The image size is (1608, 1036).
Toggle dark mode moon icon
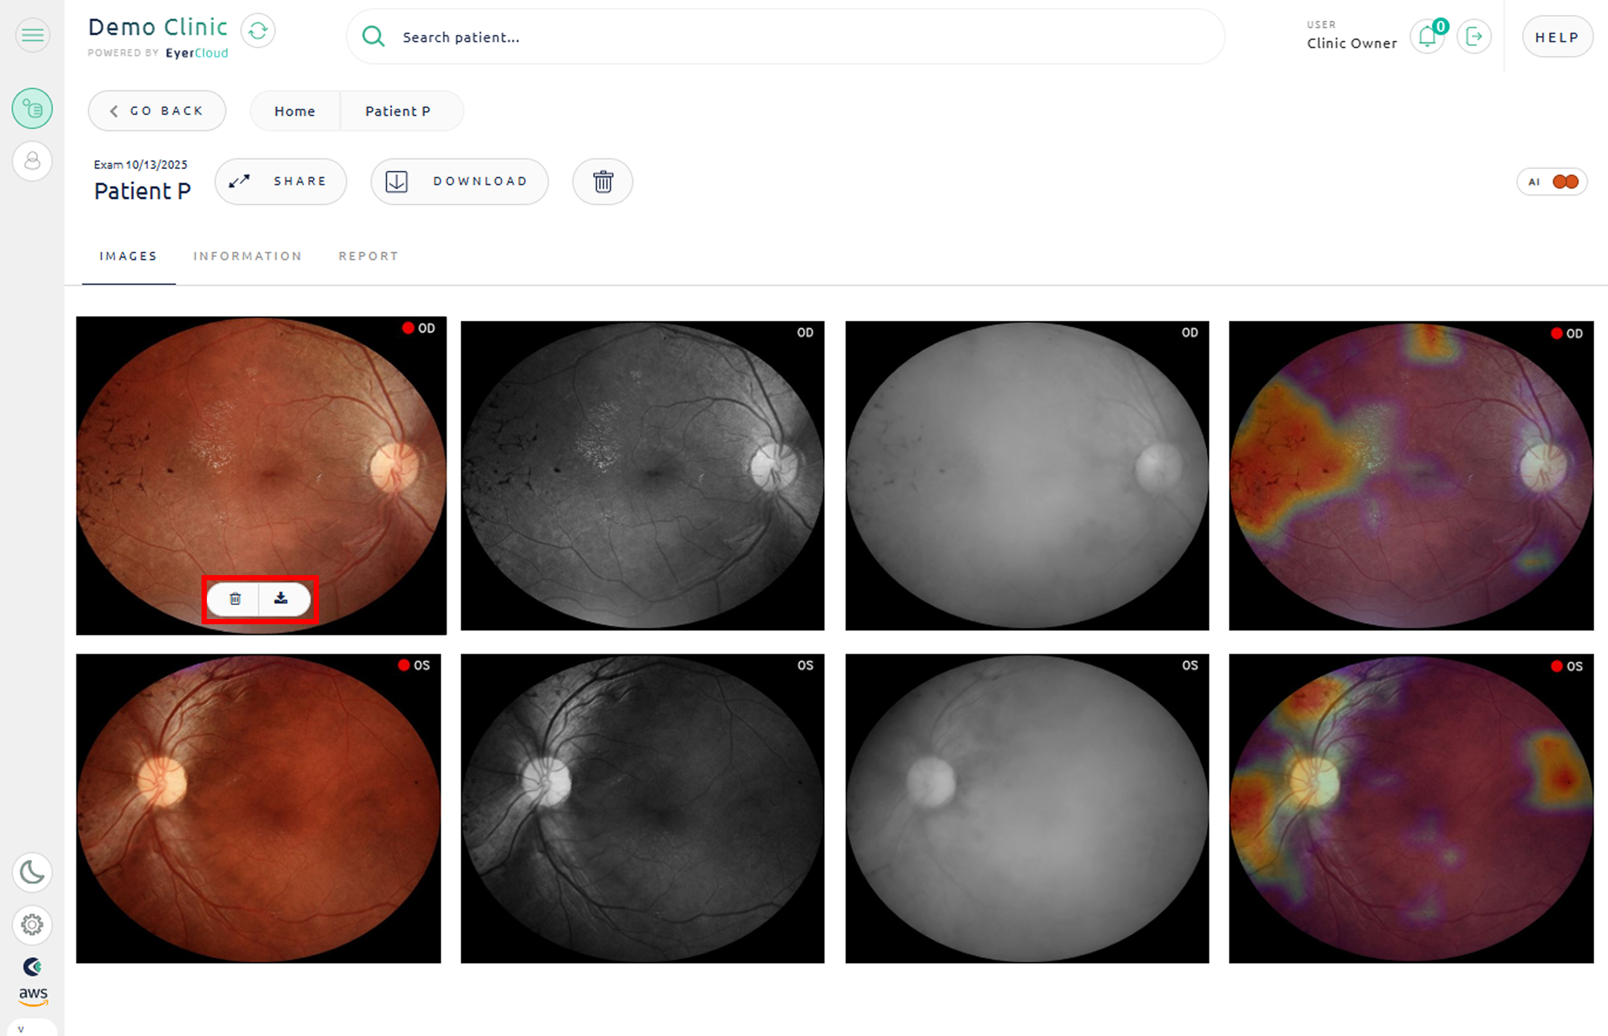pos(32,873)
